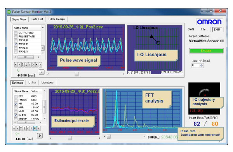Screen dimensions: 233x152
Task: Click the up arrow button in the Estimate panel
Action: (21, 128)
